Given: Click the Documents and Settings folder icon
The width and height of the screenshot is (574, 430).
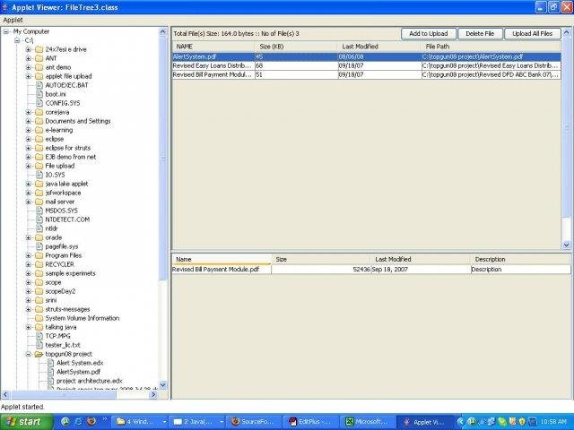Looking at the screenshot, I should pyautogui.click(x=39, y=121).
